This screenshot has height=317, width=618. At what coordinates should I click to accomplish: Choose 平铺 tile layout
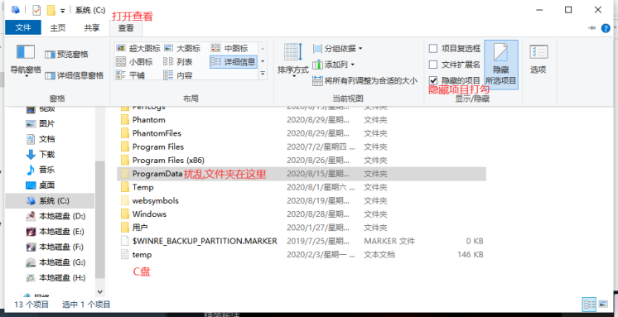click(130, 74)
